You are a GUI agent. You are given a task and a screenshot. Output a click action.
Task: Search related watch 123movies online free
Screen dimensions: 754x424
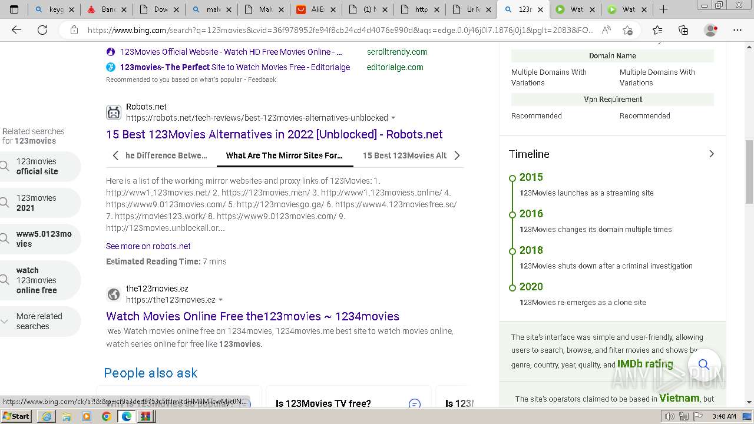pos(40,280)
